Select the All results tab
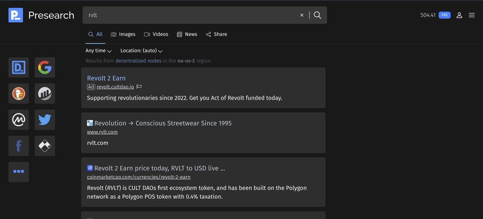This screenshot has width=483, height=219. coord(95,34)
